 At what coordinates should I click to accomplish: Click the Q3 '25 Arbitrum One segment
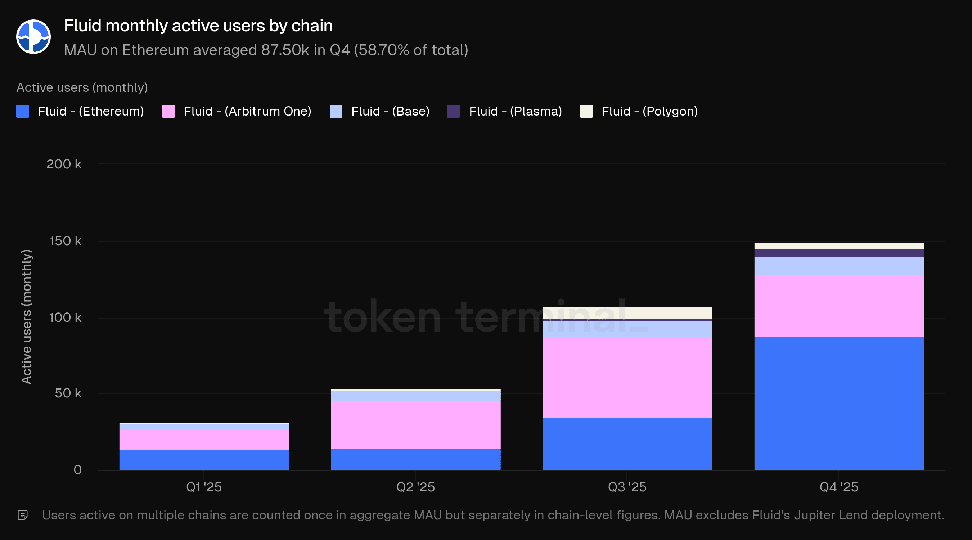tap(627, 377)
